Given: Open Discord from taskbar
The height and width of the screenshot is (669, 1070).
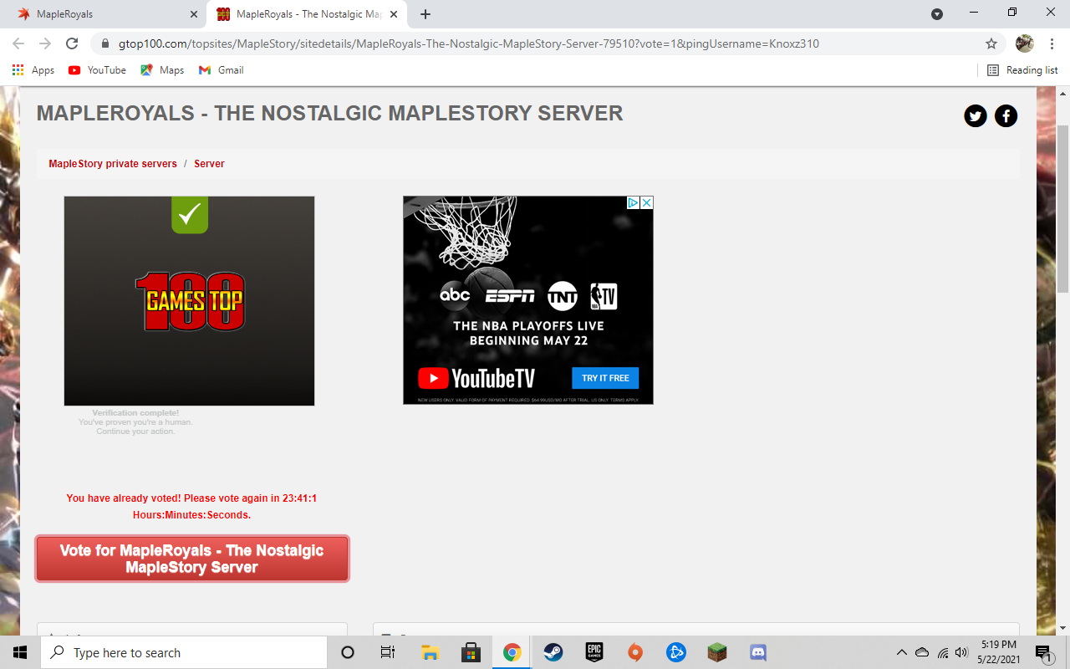Looking at the screenshot, I should (x=758, y=652).
